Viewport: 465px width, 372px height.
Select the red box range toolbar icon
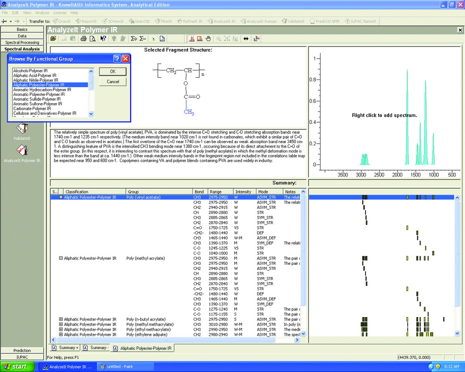click(200, 39)
